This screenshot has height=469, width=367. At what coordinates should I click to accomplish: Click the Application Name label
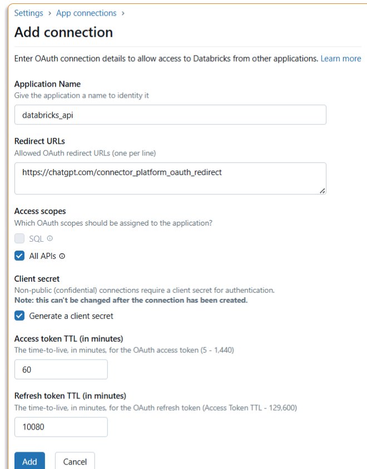pyautogui.click(x=47, y=84)
